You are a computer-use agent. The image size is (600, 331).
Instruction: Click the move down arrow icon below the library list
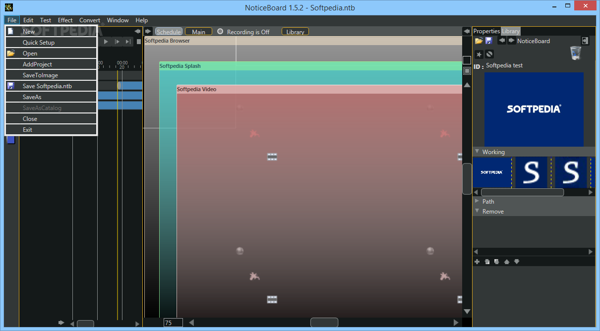pos(517,262)
